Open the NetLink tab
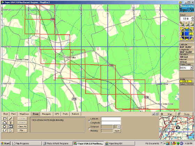Screen dimensions: 195x146 [75, 114]
